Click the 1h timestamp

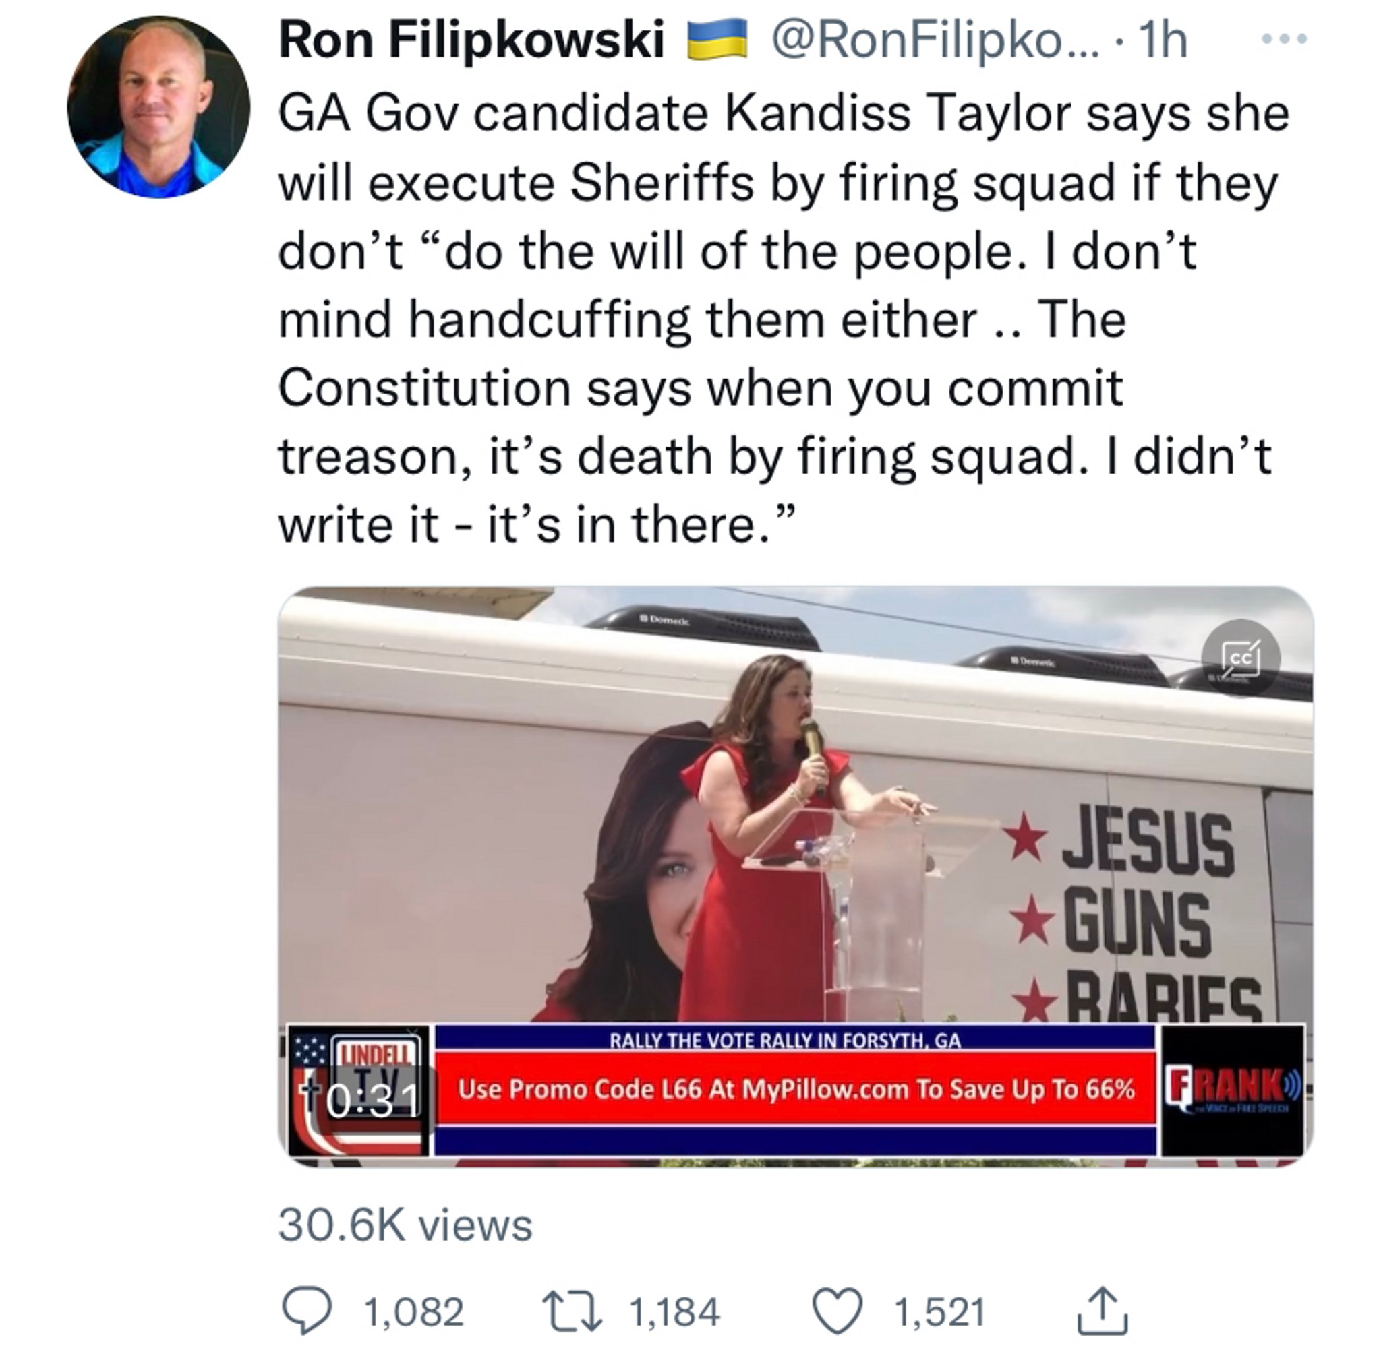pyautogui.click(x=1164, y=40)
